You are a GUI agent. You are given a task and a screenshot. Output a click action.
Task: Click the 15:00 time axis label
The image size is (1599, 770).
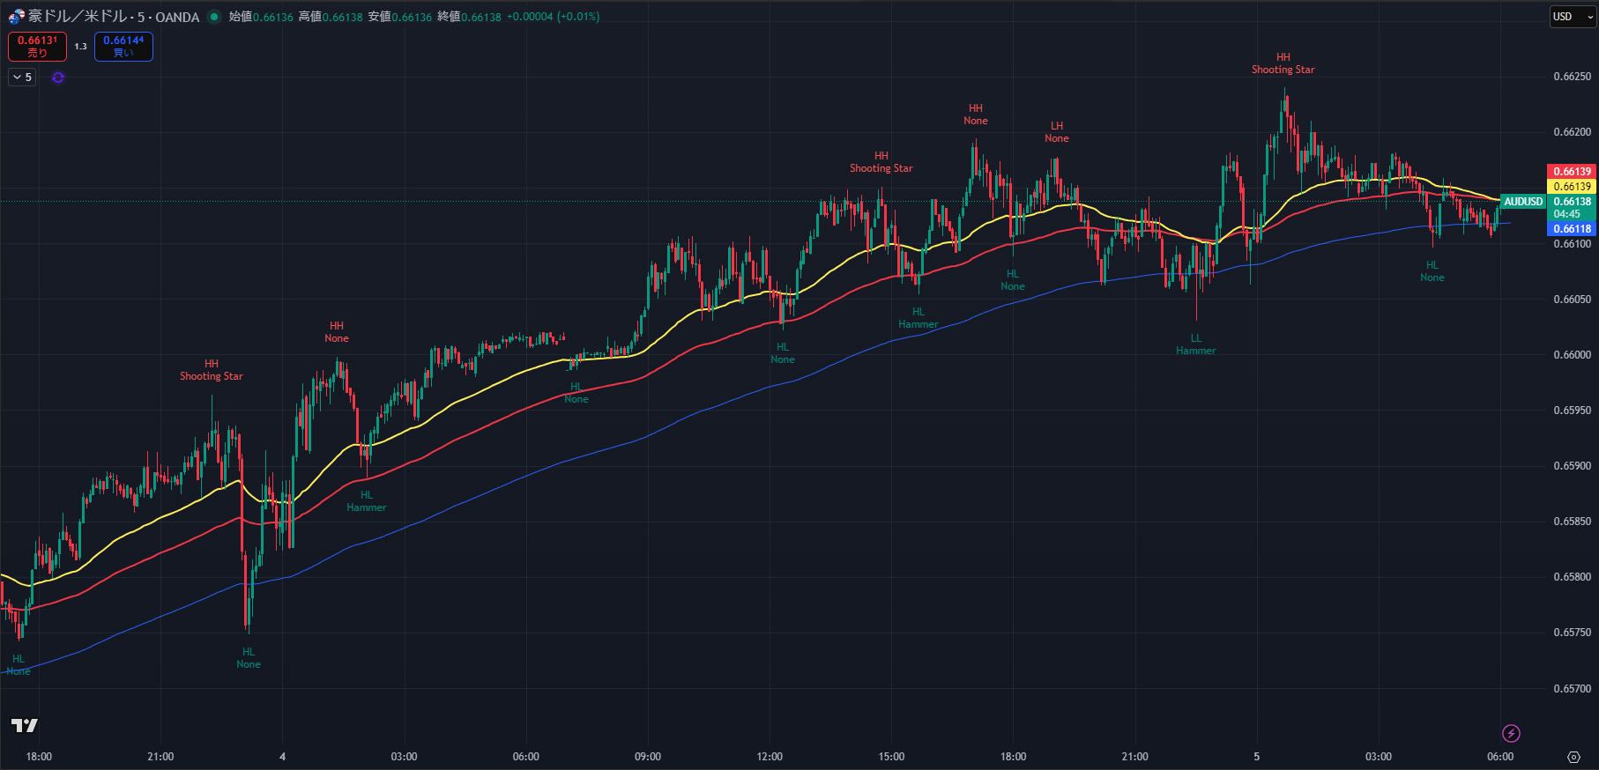(891, 757)
